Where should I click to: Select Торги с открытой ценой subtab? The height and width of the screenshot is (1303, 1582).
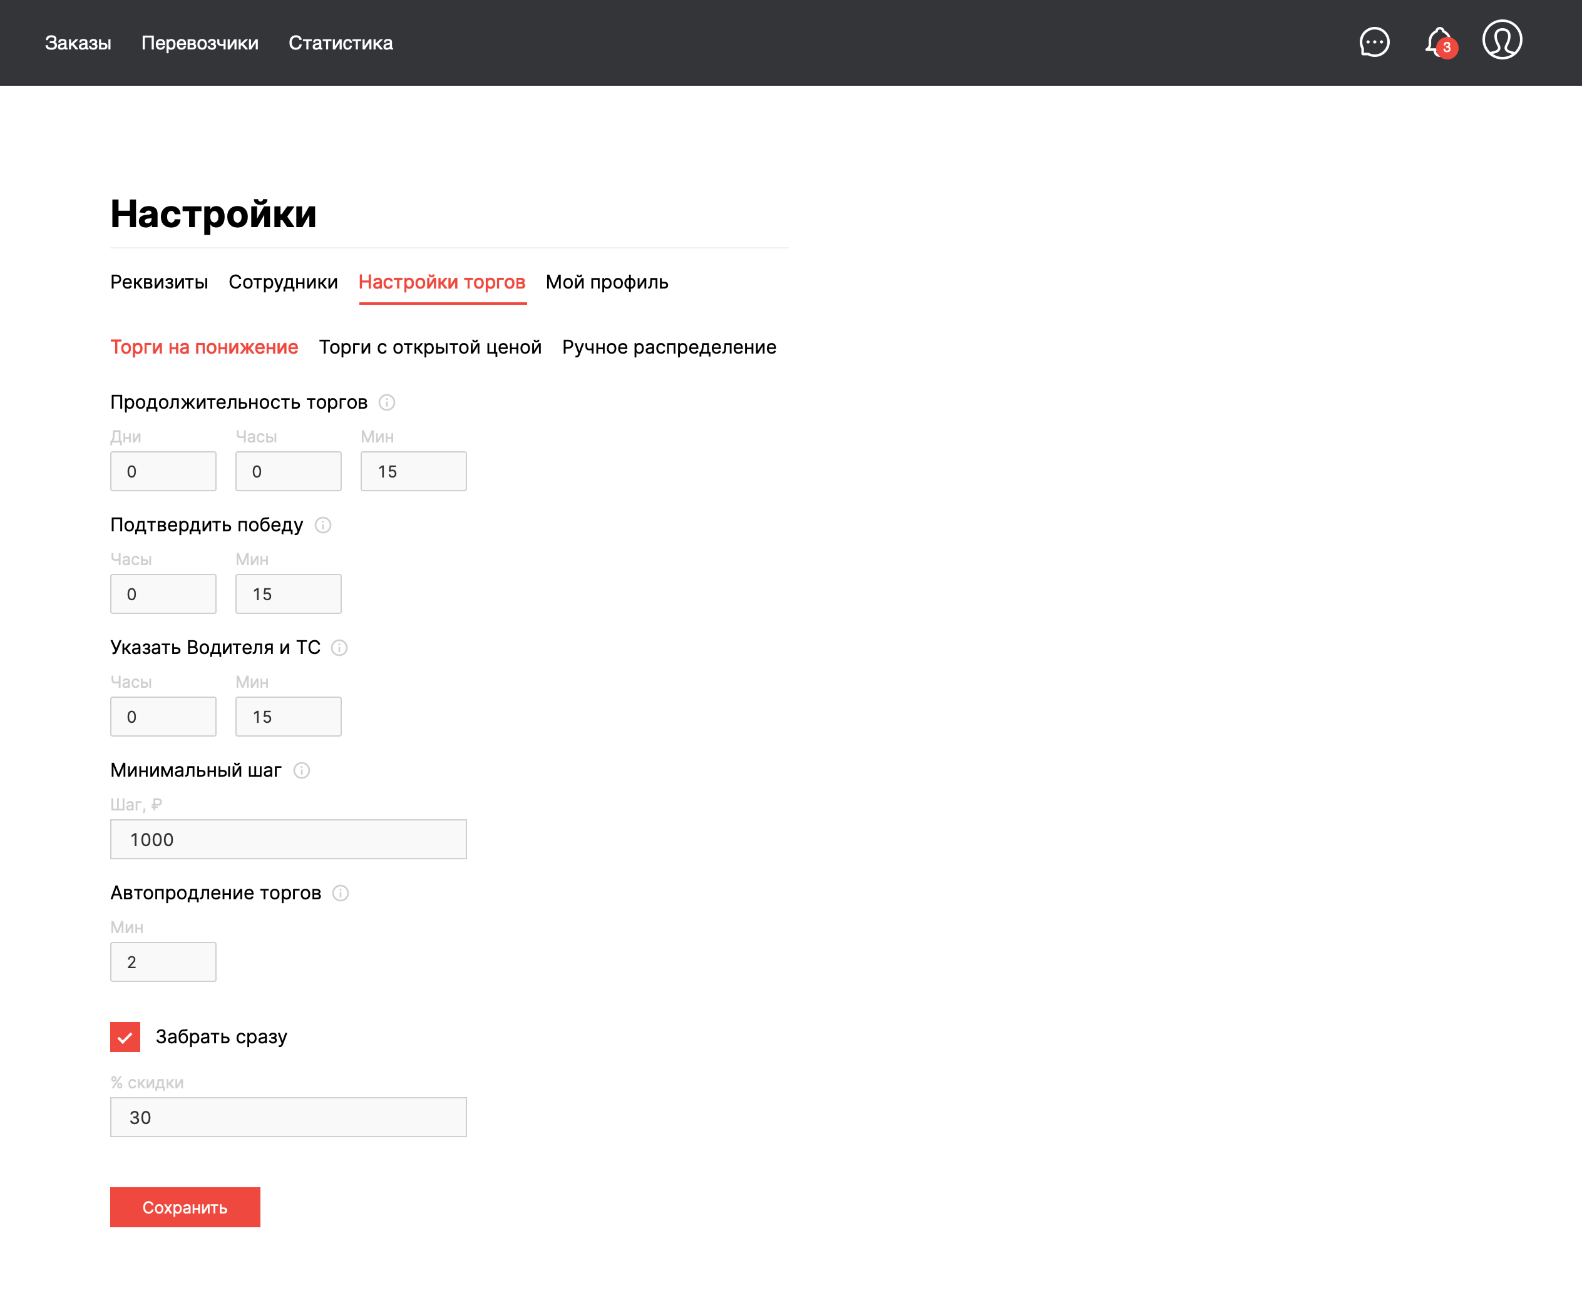tap(430, 347)
